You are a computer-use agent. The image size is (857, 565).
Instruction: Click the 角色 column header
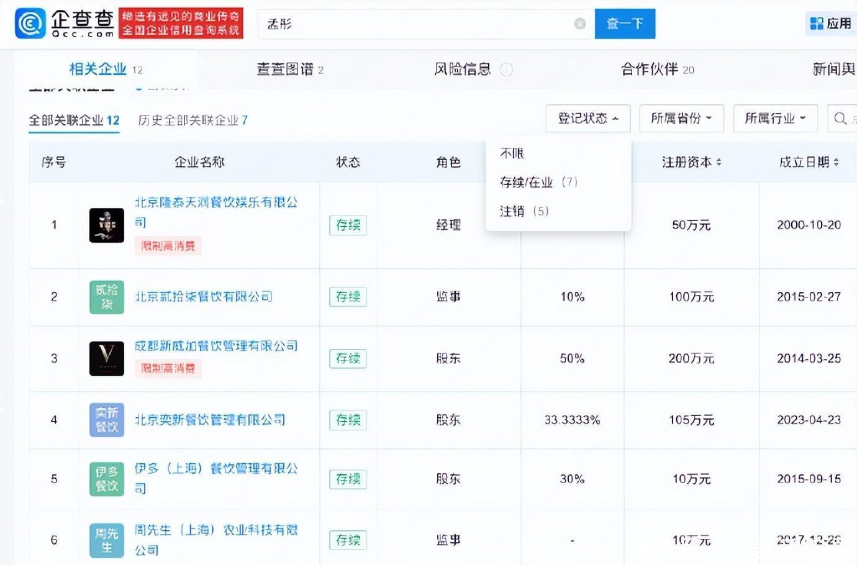(448, 162)
